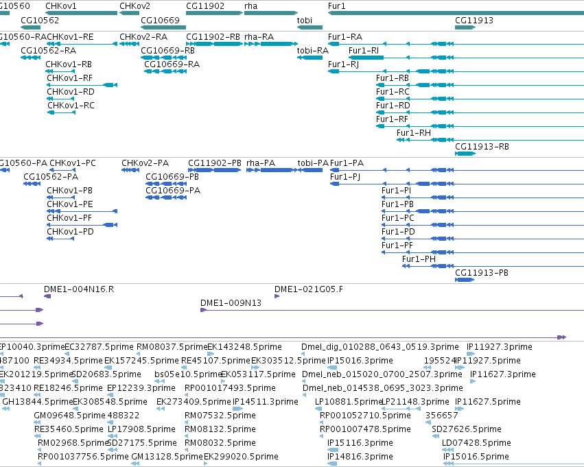Select protein rha-PA
The width and height of the screenshot is (584, 467).
click(x=261, y=163)
